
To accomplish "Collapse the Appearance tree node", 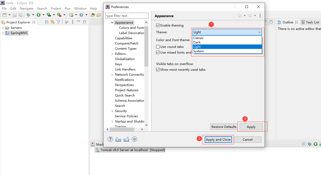I will pos(112,23).
